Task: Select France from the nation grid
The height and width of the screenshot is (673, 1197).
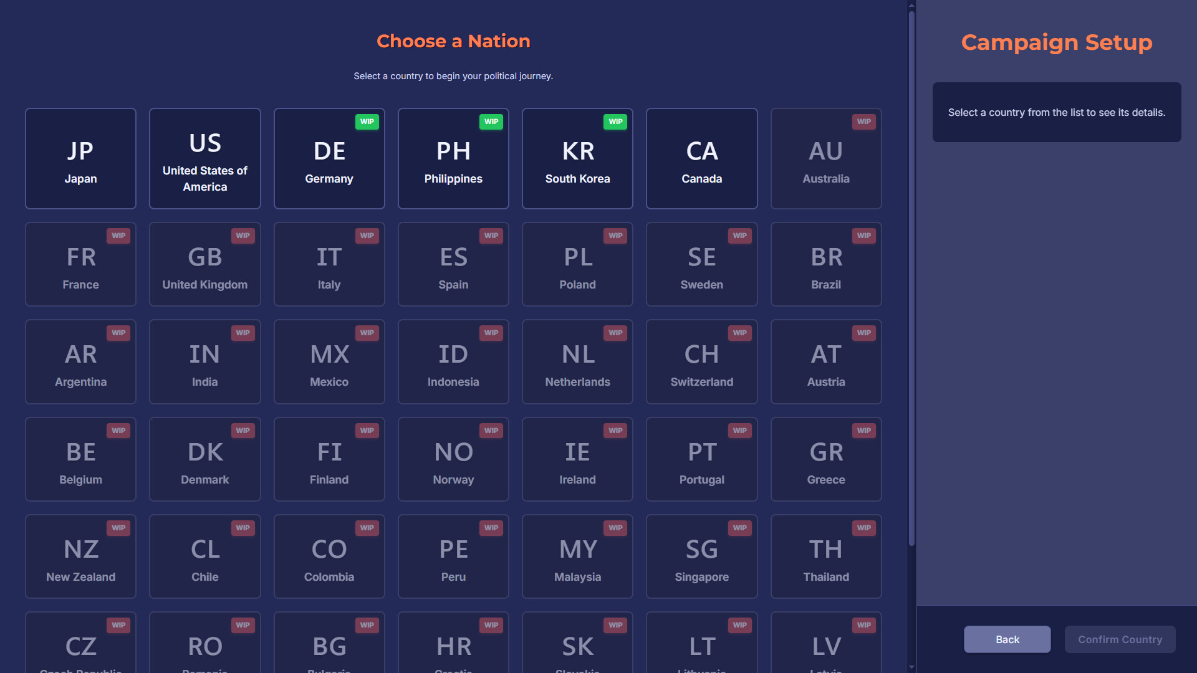Action: 80,264
